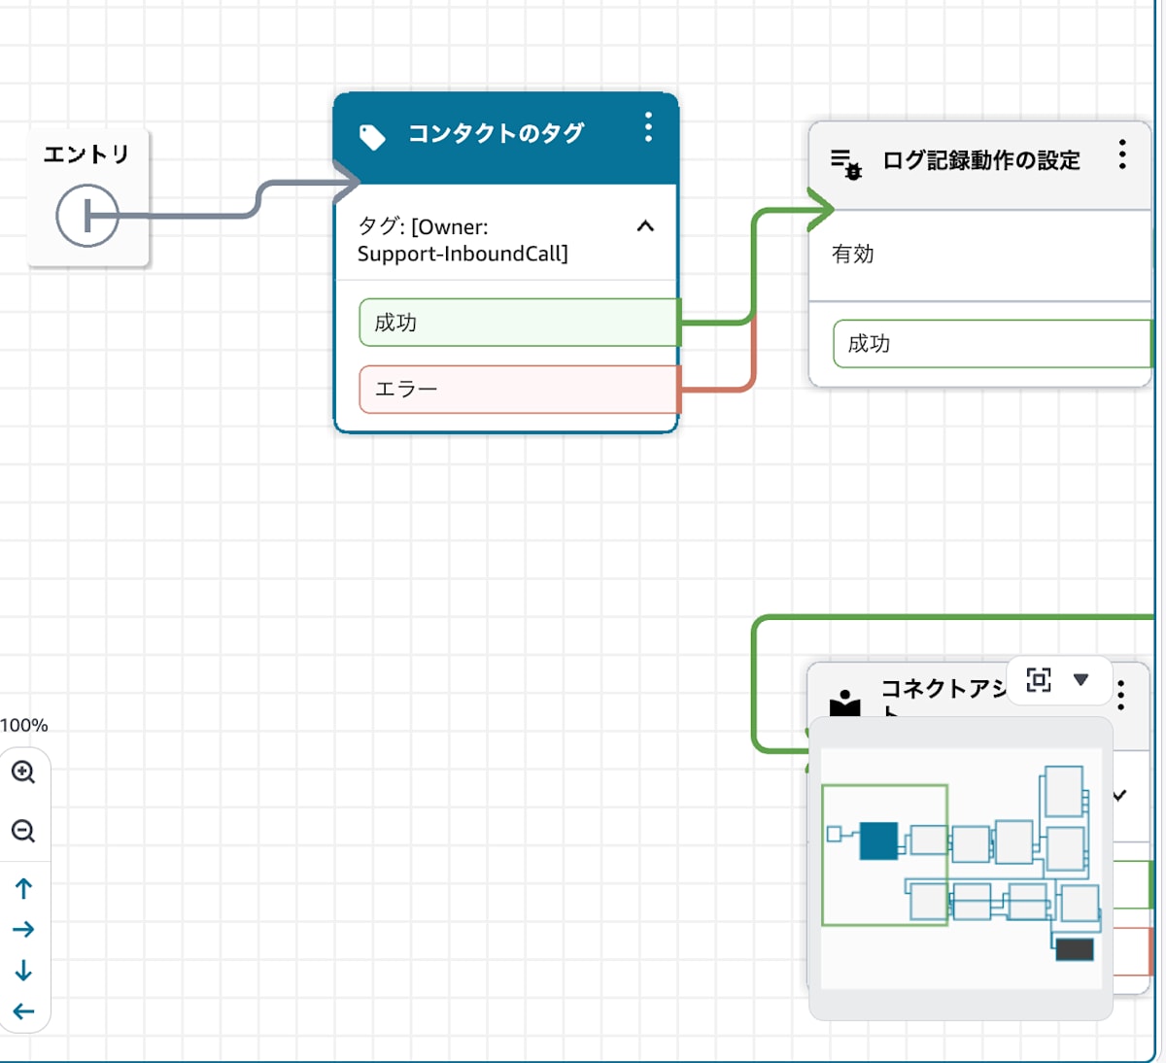Click the flow overview minimap

coord(961,869)
